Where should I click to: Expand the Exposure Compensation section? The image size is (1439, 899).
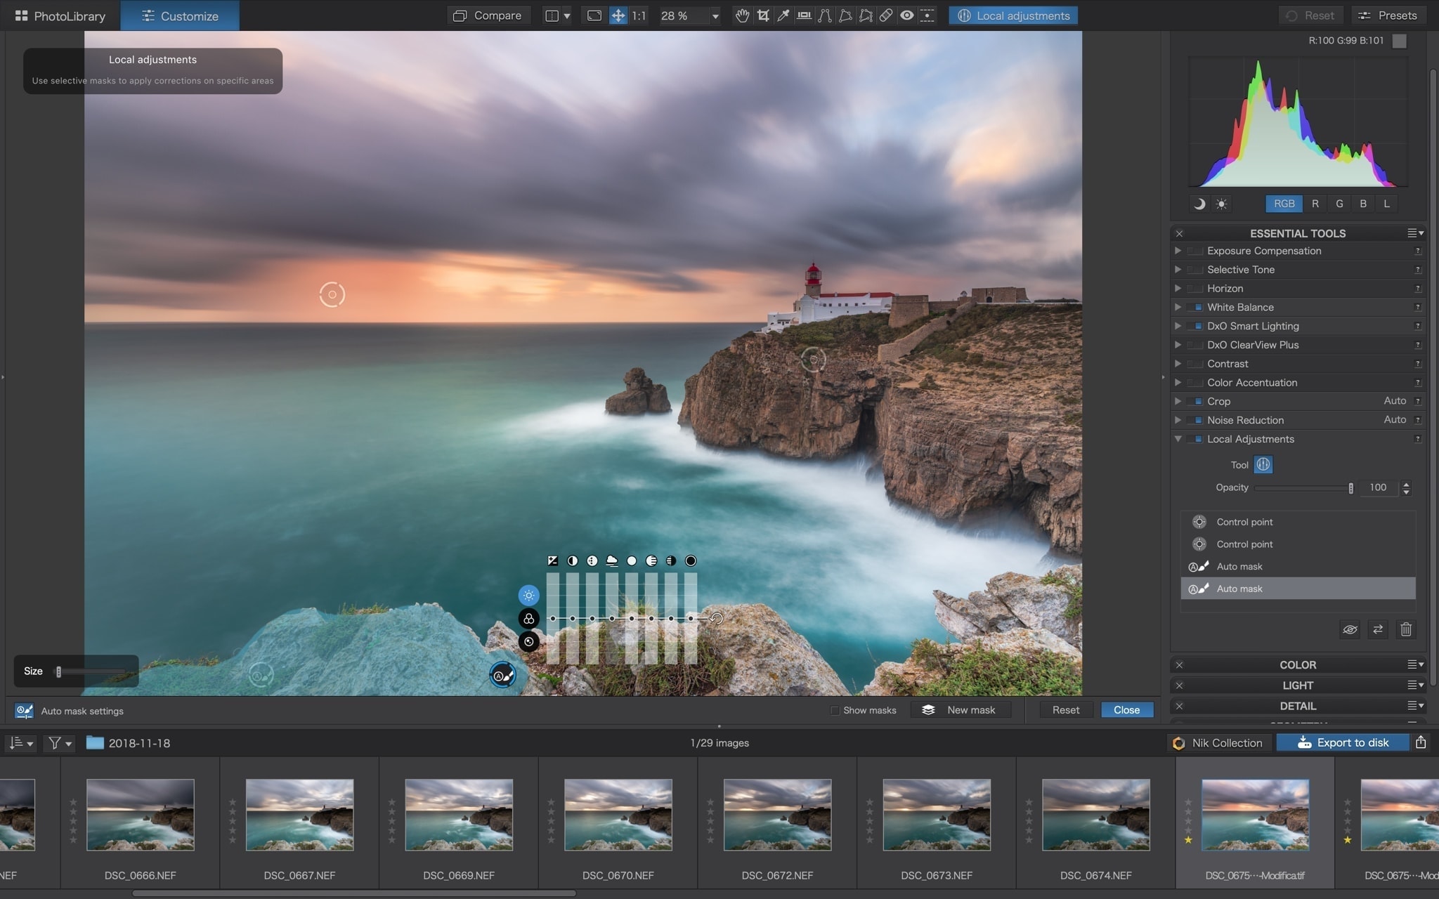[x=1178, y=251]
